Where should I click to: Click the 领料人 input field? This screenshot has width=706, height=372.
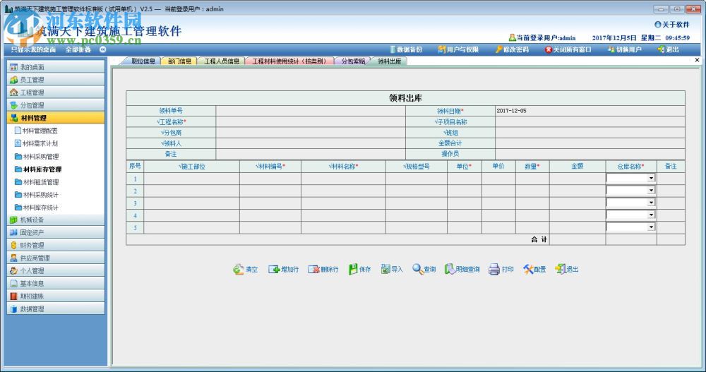tap(311, 143)
